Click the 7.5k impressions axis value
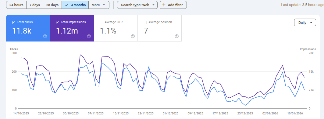 pos(311,90)
